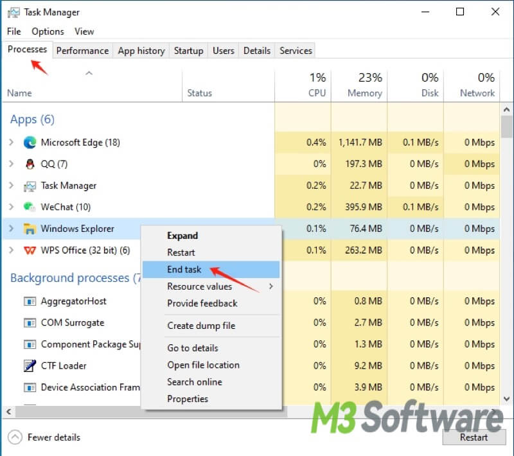Expand the QQ (7) process group
The image size is (514, 456).
(x=11, y=164)
